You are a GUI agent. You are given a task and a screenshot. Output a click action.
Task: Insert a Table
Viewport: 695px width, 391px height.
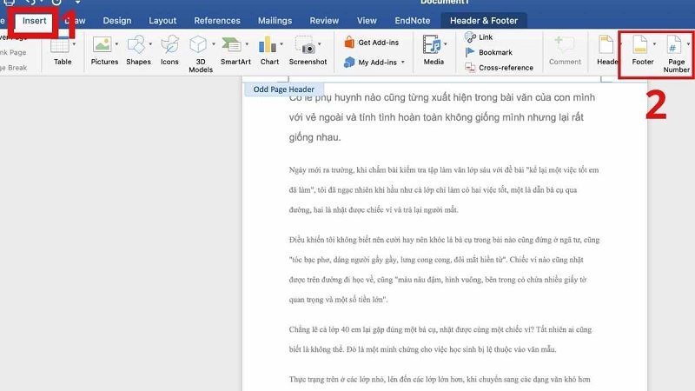(x=63, y=50)
